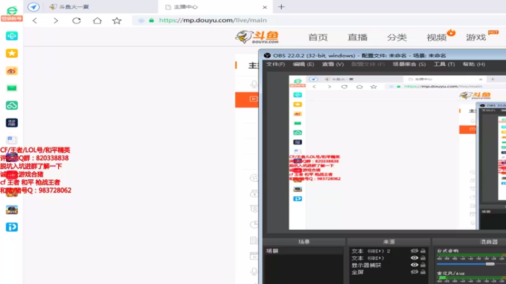
Task: Lock the 全屏 source
Action: click(x=423, y=272)
